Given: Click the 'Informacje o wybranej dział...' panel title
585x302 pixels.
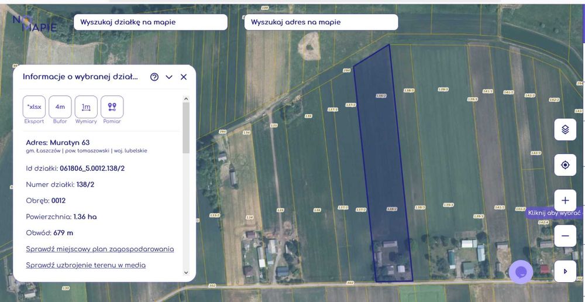Looking at the screenshot, I should 80,77.
